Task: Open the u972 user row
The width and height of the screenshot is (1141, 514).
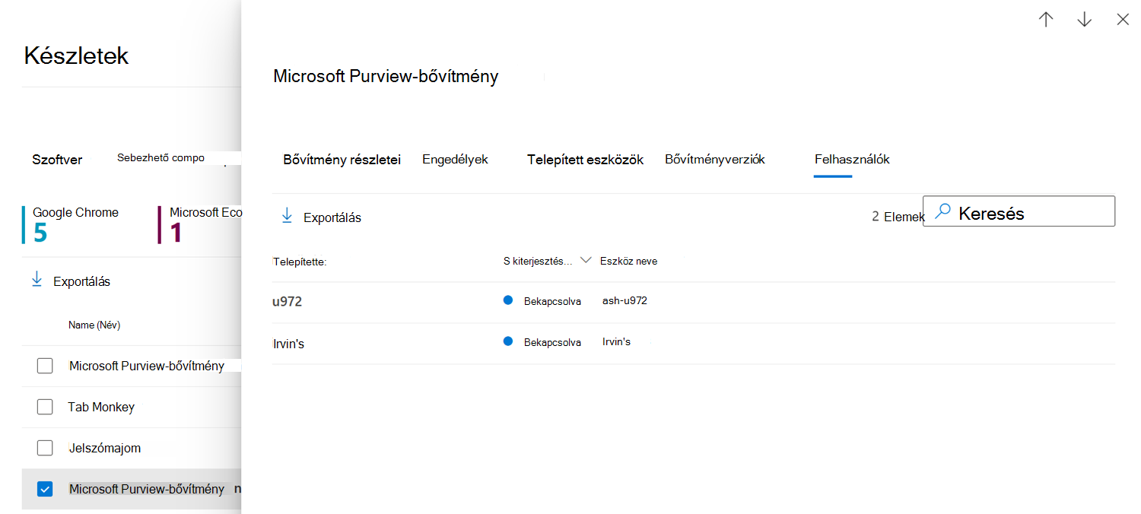Action: pyautogui.click(x=693, y=302)
